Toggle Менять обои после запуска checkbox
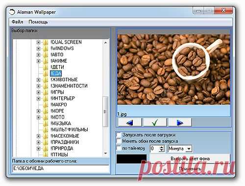The image size is (245, 186). 119,141
